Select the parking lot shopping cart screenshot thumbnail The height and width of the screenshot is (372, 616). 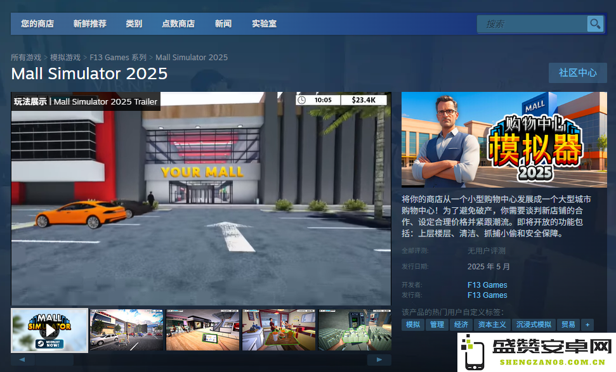[126, 330]
